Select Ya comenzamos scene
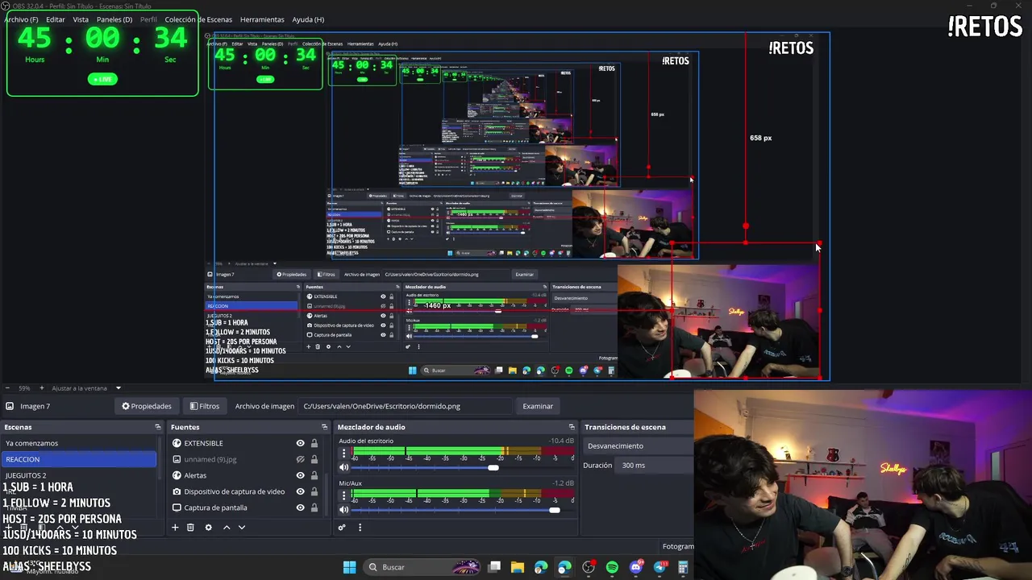Screen dimensions: 1032x580 [79, 443]
